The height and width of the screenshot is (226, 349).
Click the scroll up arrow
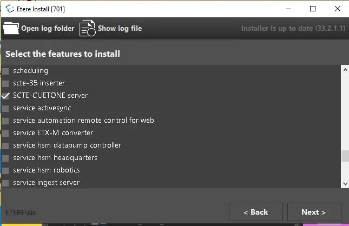point(345,70)
